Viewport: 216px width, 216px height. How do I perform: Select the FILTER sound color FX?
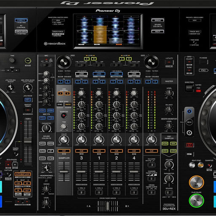[x=51, y=158]
